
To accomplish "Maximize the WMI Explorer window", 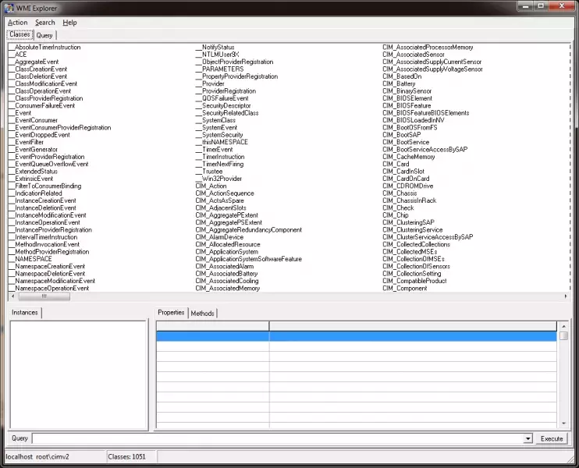I will click(x=541, y=6).
